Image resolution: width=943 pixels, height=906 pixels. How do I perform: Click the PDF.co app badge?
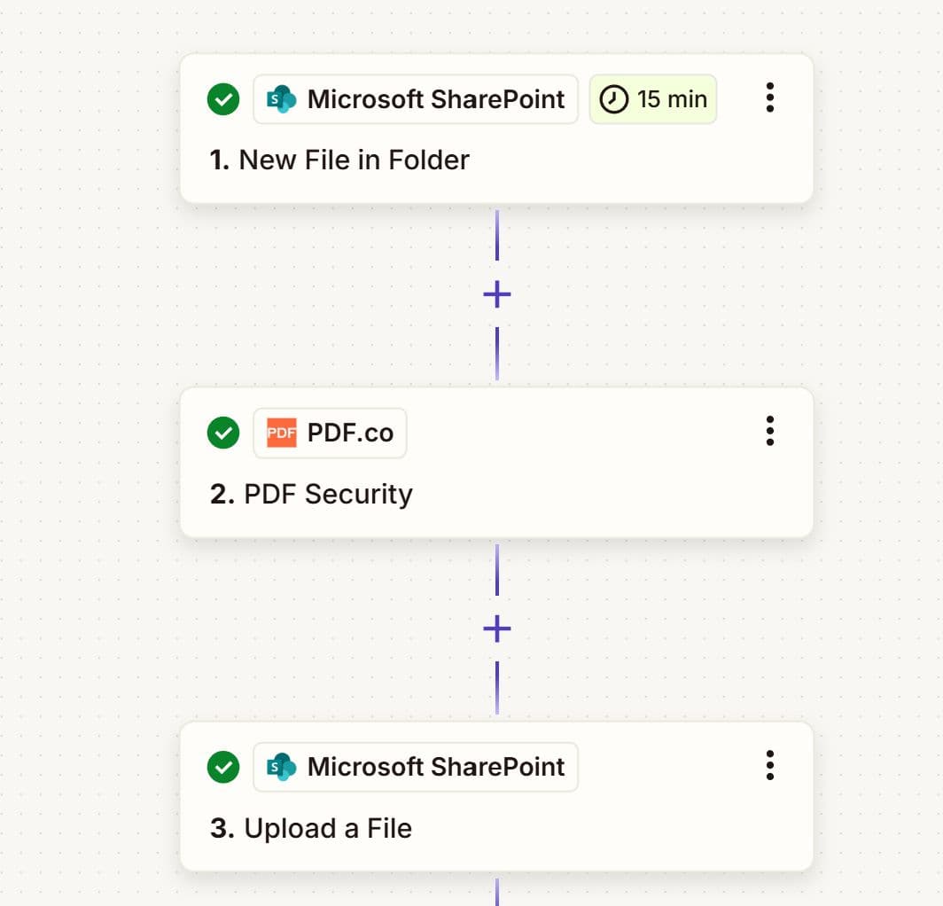point(331,433)
